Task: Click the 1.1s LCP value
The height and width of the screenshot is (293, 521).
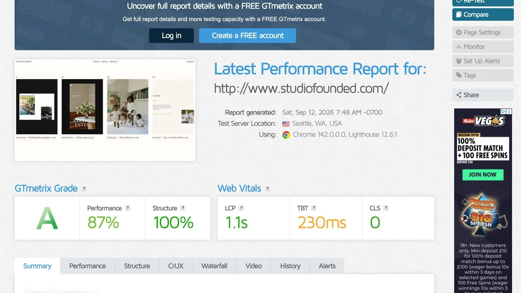Action: [x=236, y=222]
